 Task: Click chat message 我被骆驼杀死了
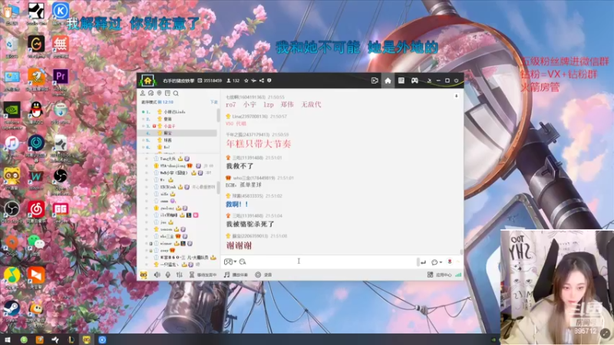(x=250, y=224)
